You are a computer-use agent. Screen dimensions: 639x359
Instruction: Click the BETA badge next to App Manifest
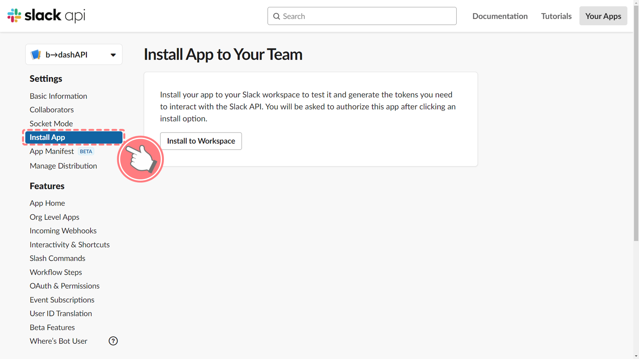pyautogui.click(x=86, y=151)
